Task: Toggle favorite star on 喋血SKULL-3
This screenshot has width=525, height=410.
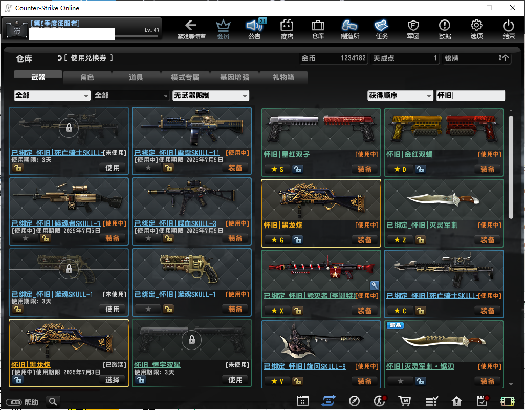Action: [148, 238]
